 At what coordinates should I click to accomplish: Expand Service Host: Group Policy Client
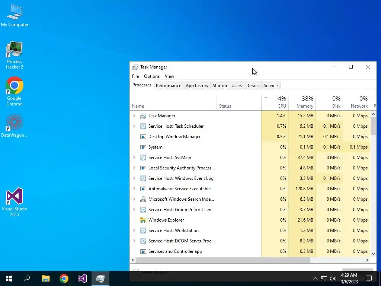(x=134, y=210)
